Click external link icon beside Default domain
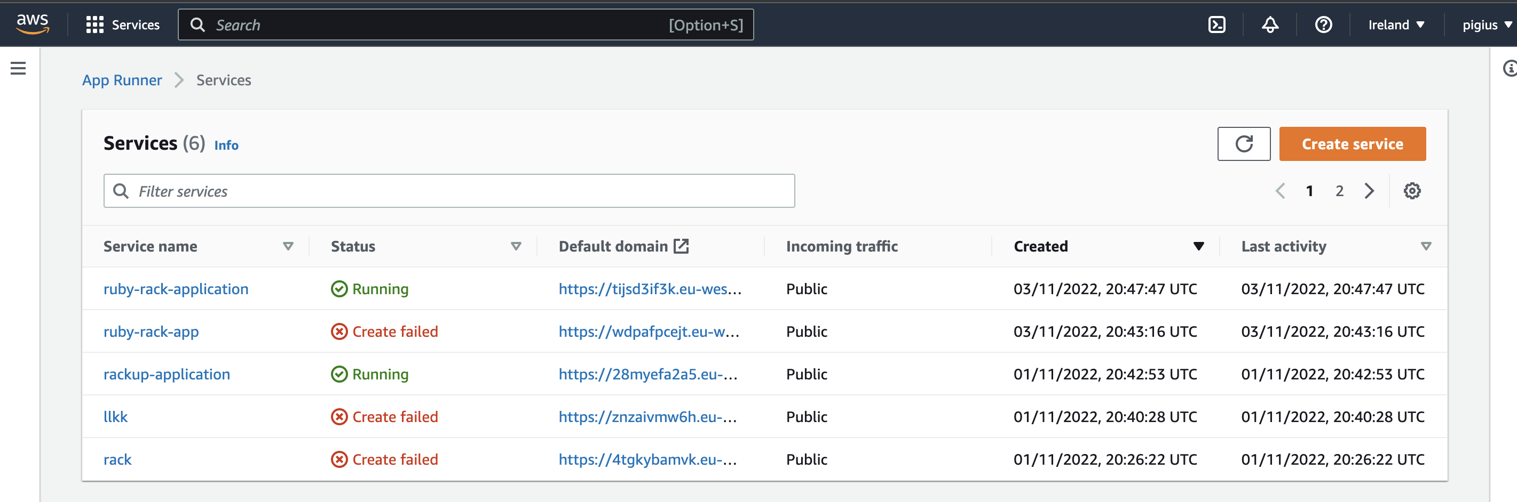This screenshot has height=502, width=1517. (x=681, y=246)
